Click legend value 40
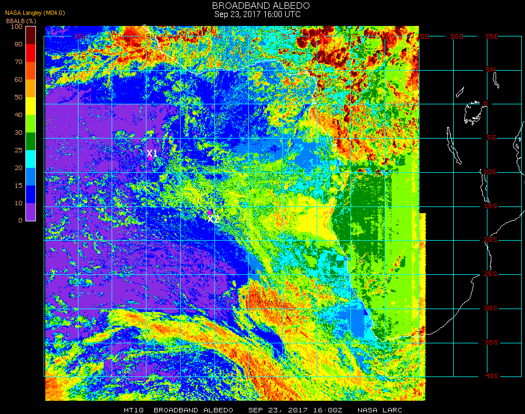This screenshot has width=525, height=414. click(x=18, y=115)
